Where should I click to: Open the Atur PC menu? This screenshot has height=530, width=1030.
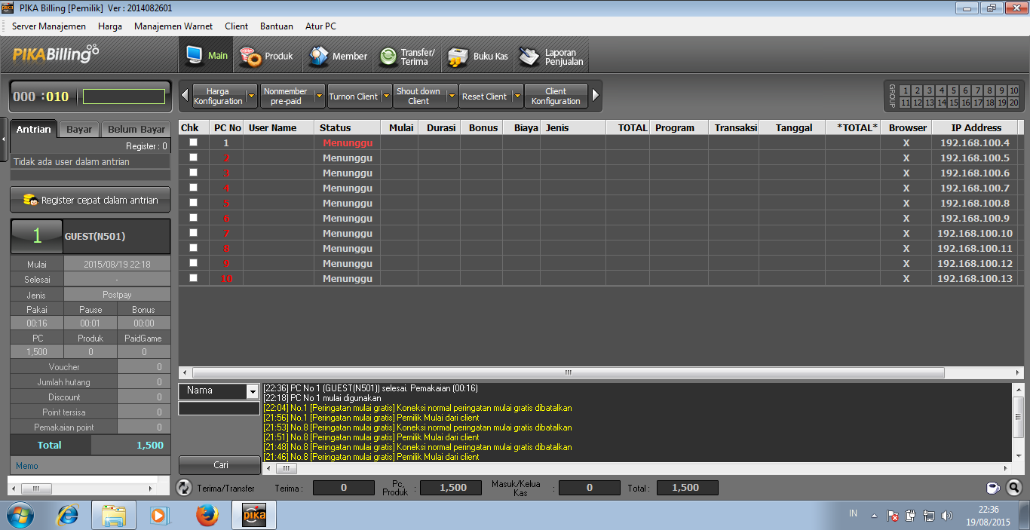pyautogui.click(x=320, y=26)
